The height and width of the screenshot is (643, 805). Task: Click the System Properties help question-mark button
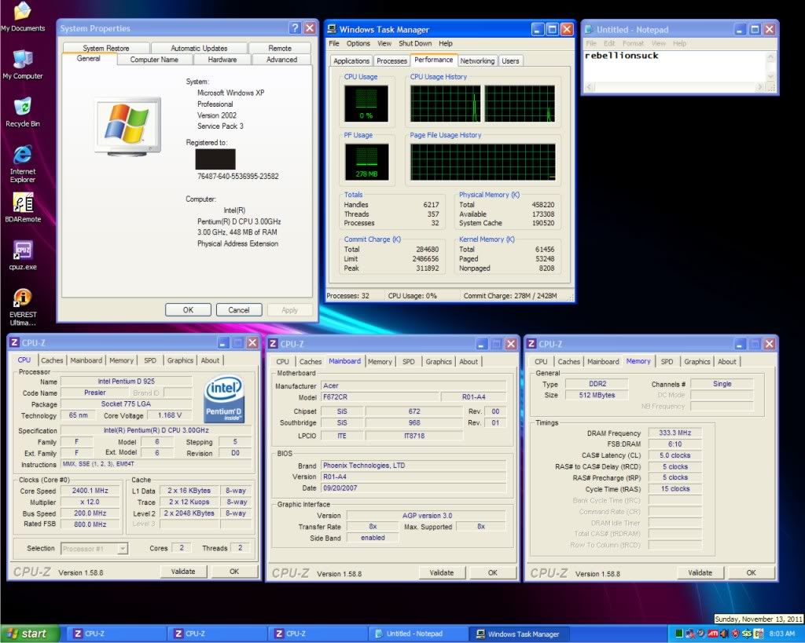click(x=295, y=28)
